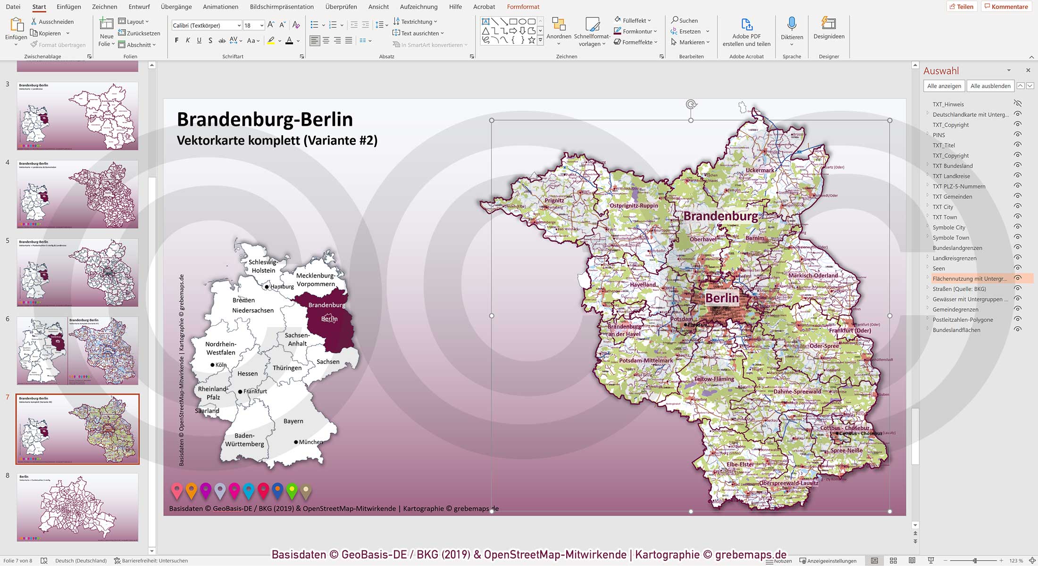Hide TXT_Hinweis using its visibility icon
This screenshot has height=566, width=1038.
pyautogui.click(x=1017, y=104)
